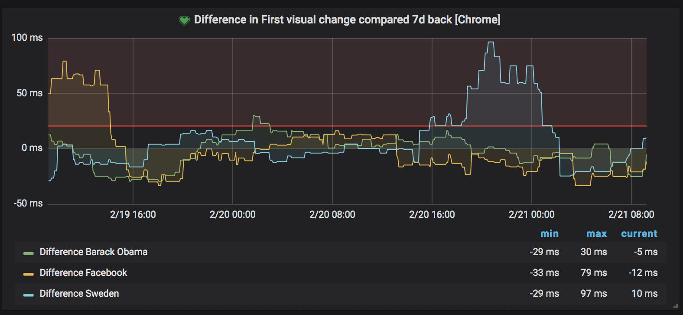
Task: Click Barack Obama's max value 30 ms
Action: [x=594, y=252]
